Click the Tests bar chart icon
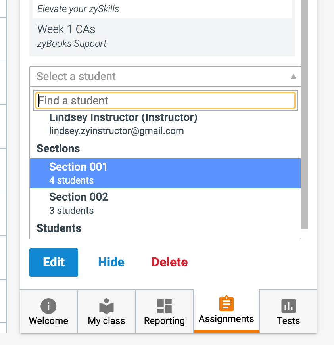The width and height of the screenshot is (334, 345). [288, 306]
